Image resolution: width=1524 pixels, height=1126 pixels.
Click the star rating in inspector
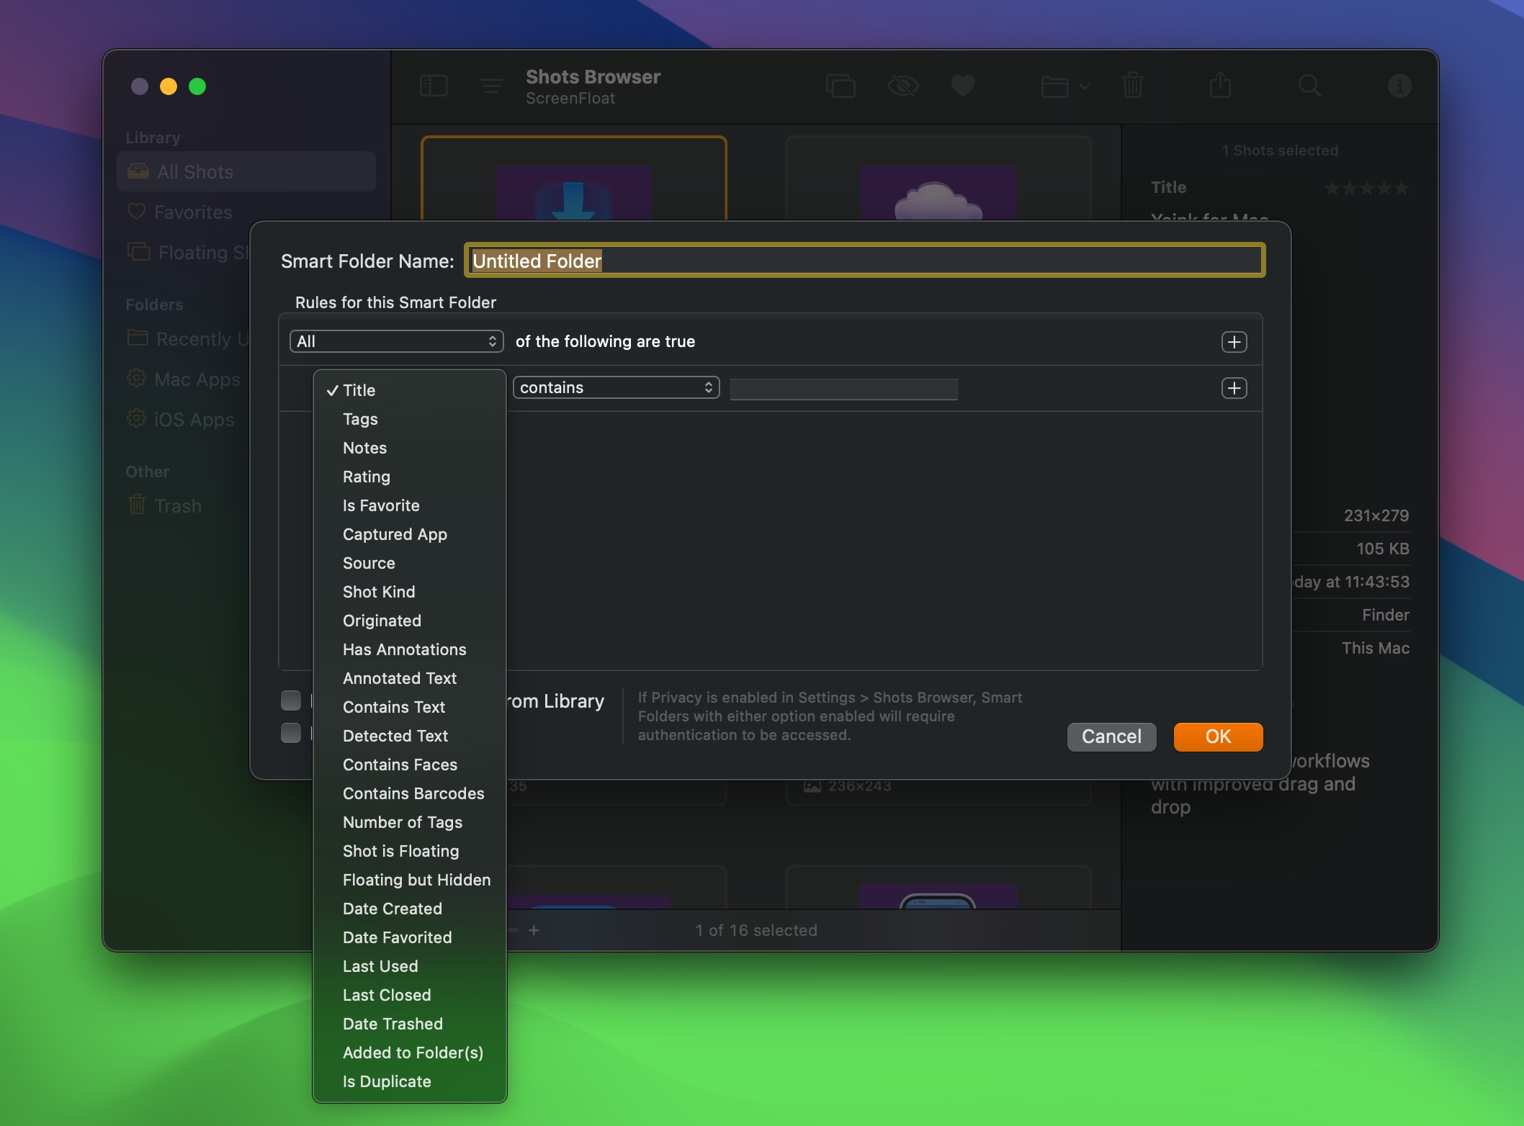point(1366,188)
